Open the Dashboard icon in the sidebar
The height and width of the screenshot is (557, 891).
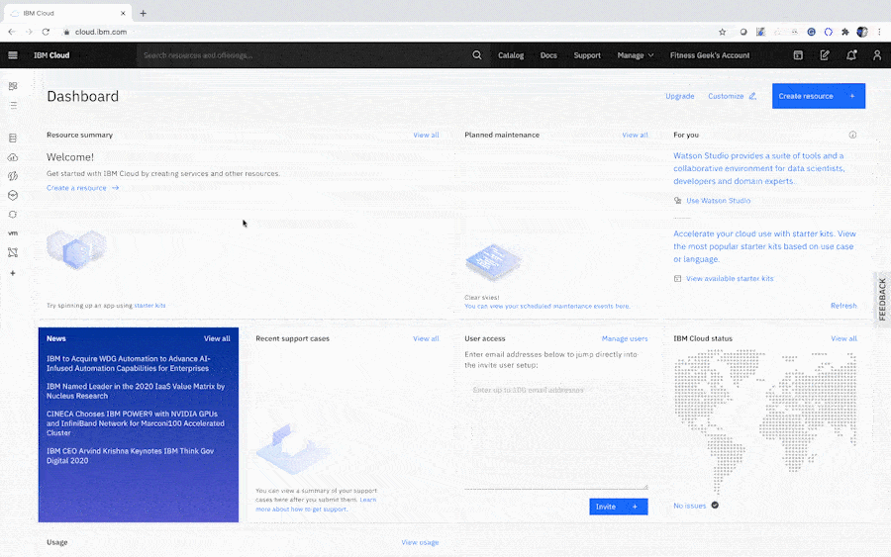point(13,86)
